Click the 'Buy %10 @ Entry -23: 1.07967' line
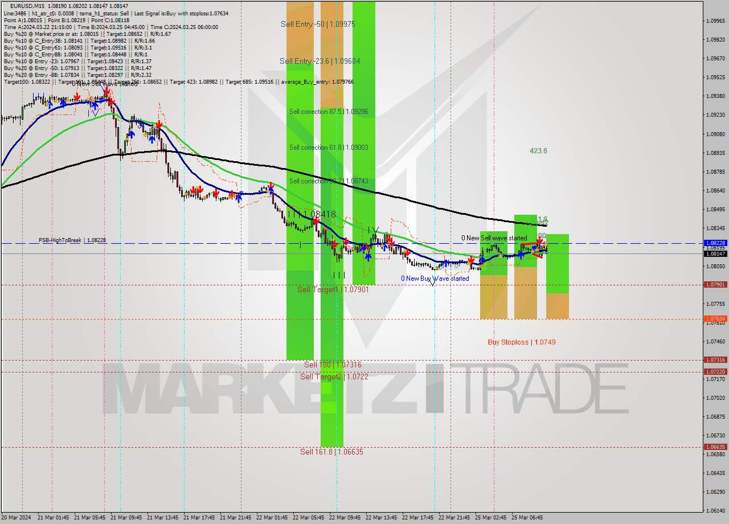The image size is (729, 524). pyautogui.click(x=77, y=61)
